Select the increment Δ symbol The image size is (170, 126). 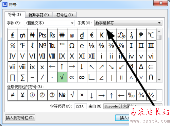click(141, 67)
